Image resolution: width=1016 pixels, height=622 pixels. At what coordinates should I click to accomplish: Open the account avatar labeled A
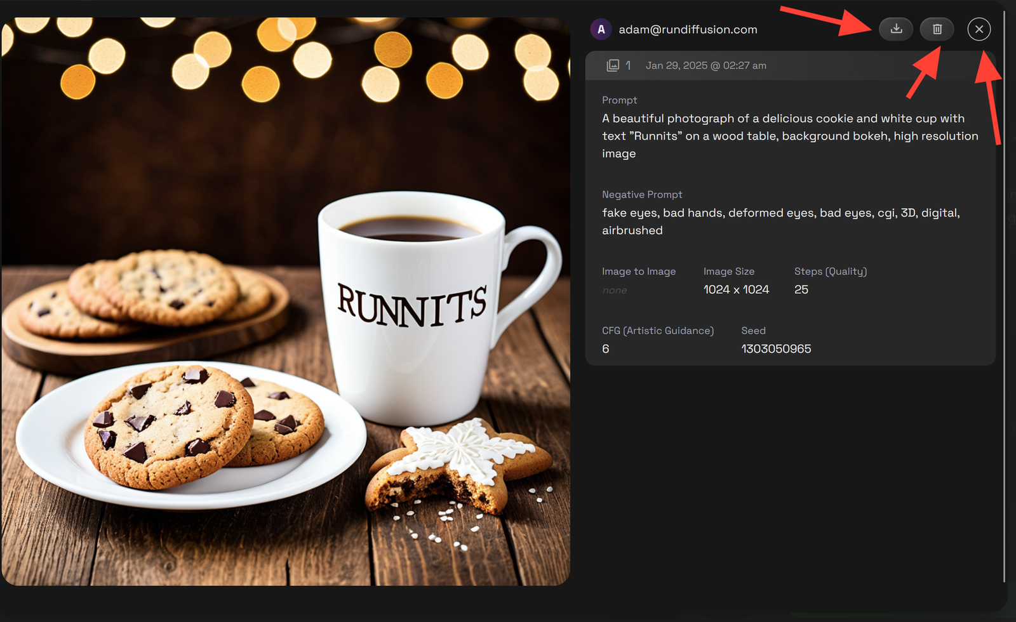601,29
